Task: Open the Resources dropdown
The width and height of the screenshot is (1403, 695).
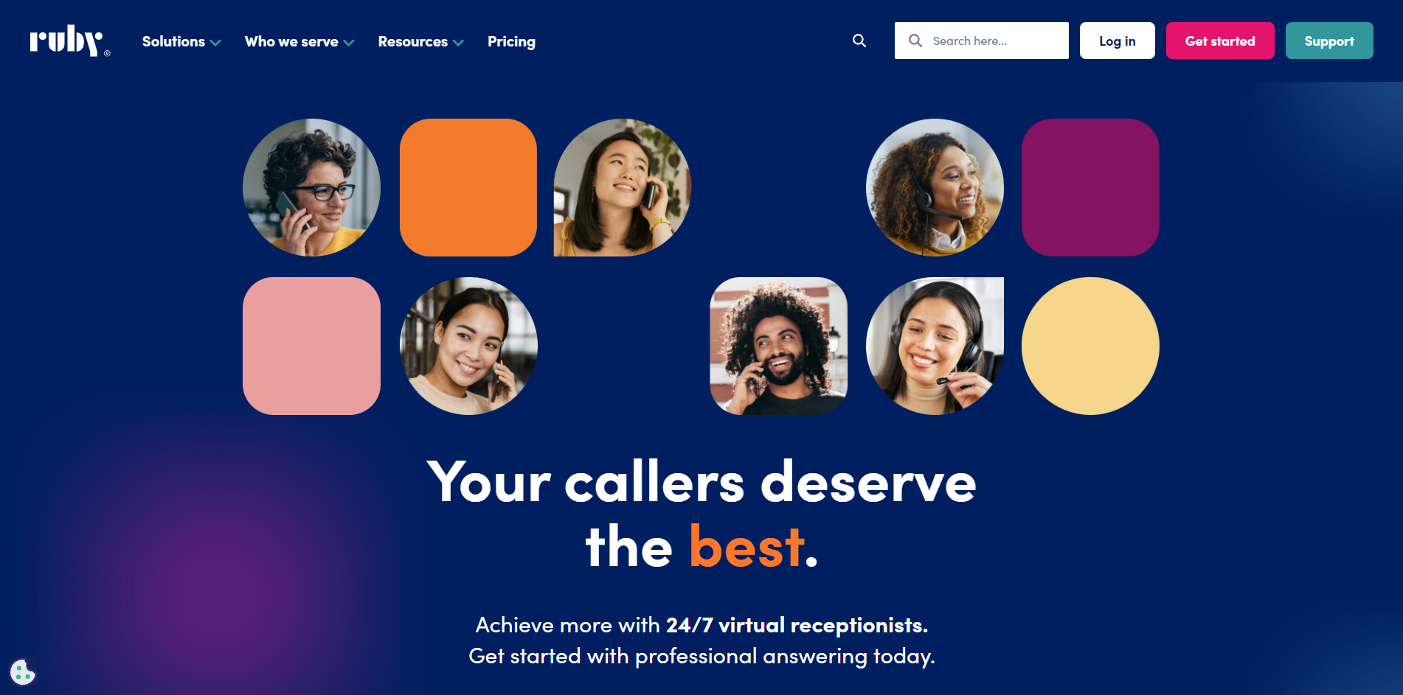Action: [420, 41]
